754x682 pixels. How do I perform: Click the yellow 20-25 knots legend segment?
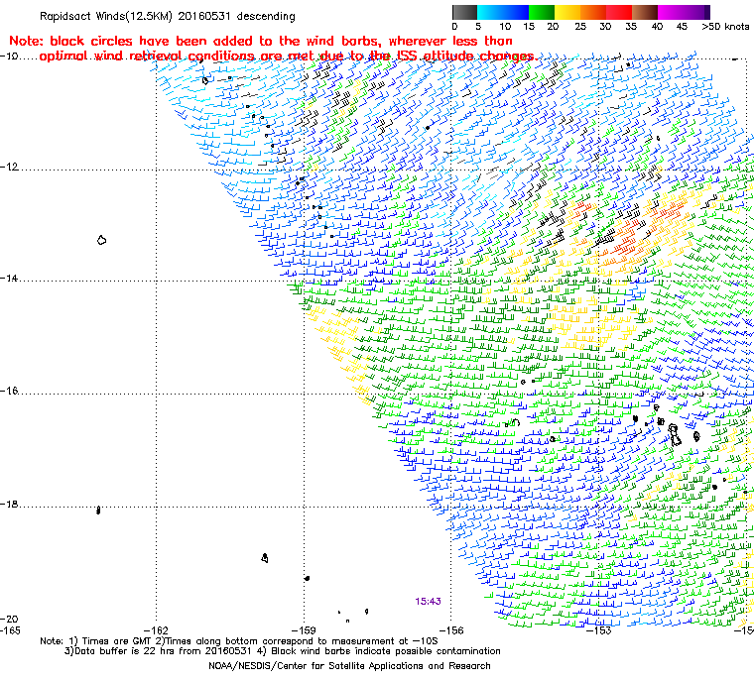[567, 12]
